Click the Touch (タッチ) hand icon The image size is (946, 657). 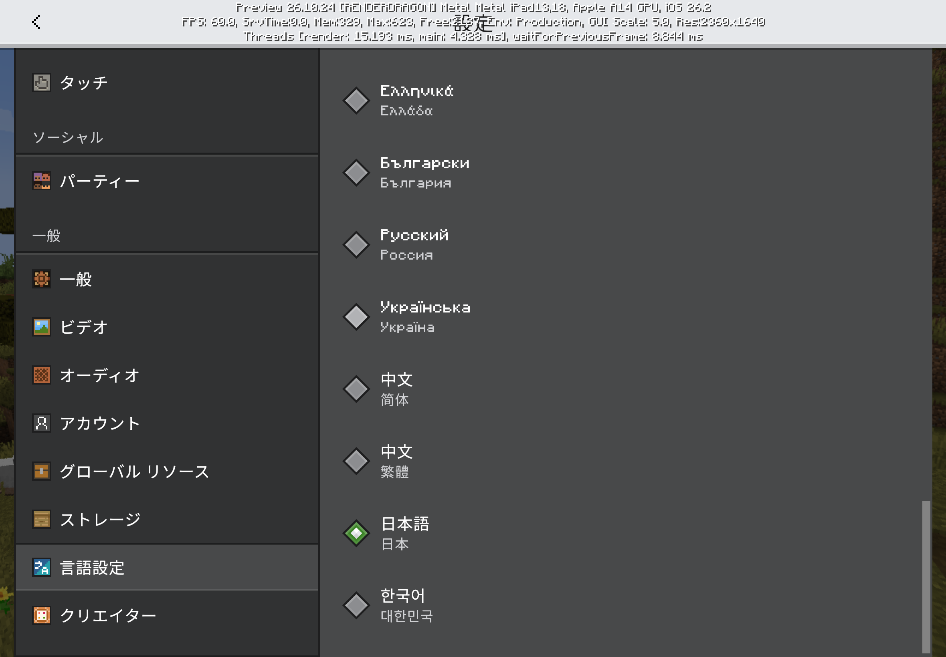[42, 83]
